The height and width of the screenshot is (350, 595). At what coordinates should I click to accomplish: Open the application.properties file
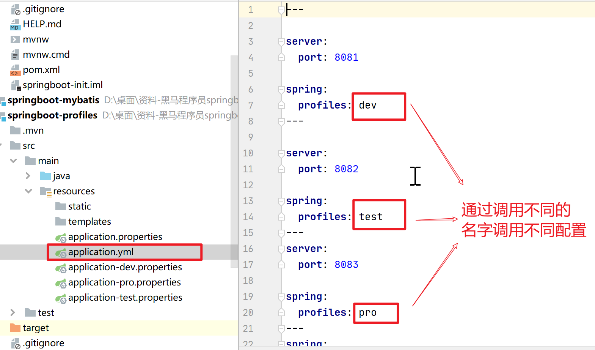click(115, 237)
